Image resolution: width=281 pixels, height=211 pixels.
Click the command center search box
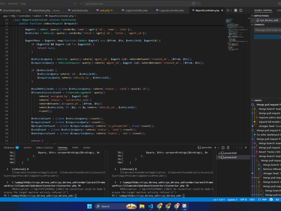tap(137, 4)
